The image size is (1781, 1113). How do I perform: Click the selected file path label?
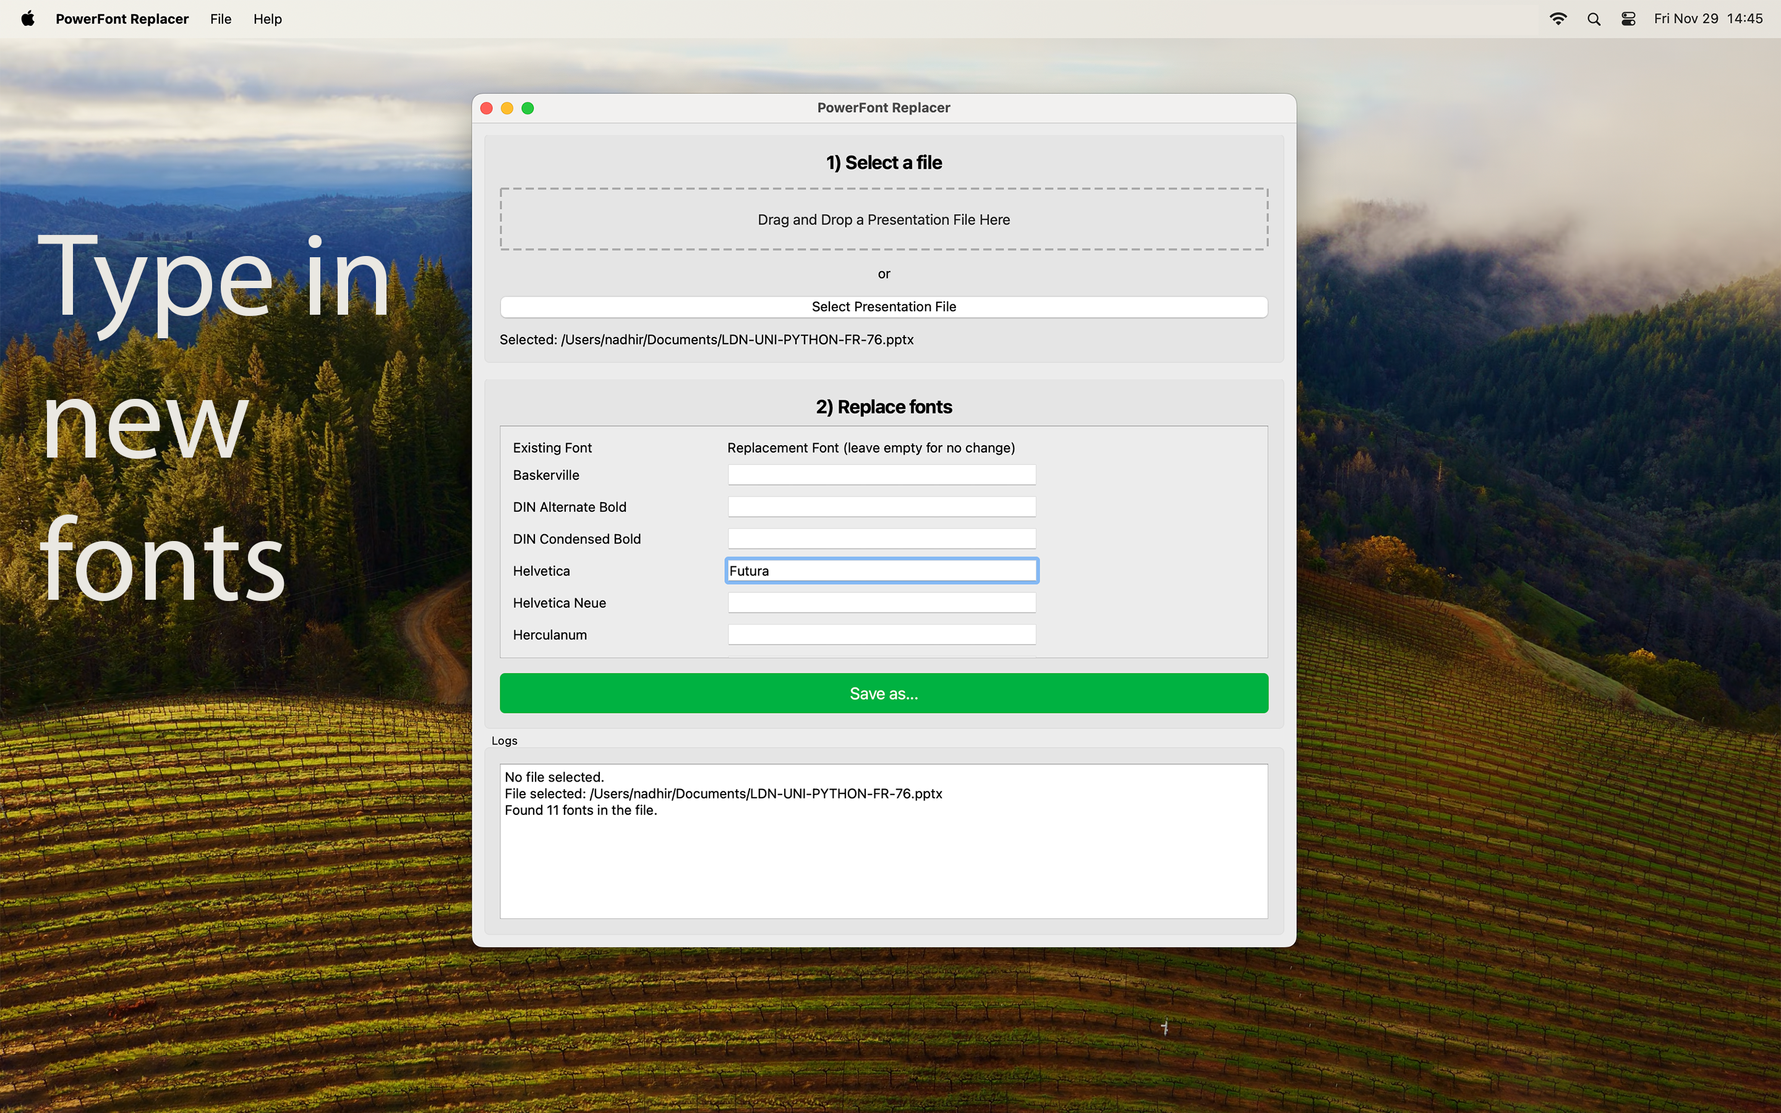(706, 340)
